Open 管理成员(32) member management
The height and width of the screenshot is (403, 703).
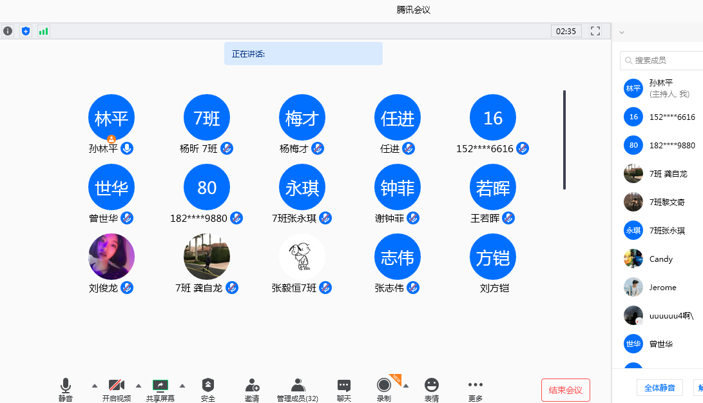(298, 389)
